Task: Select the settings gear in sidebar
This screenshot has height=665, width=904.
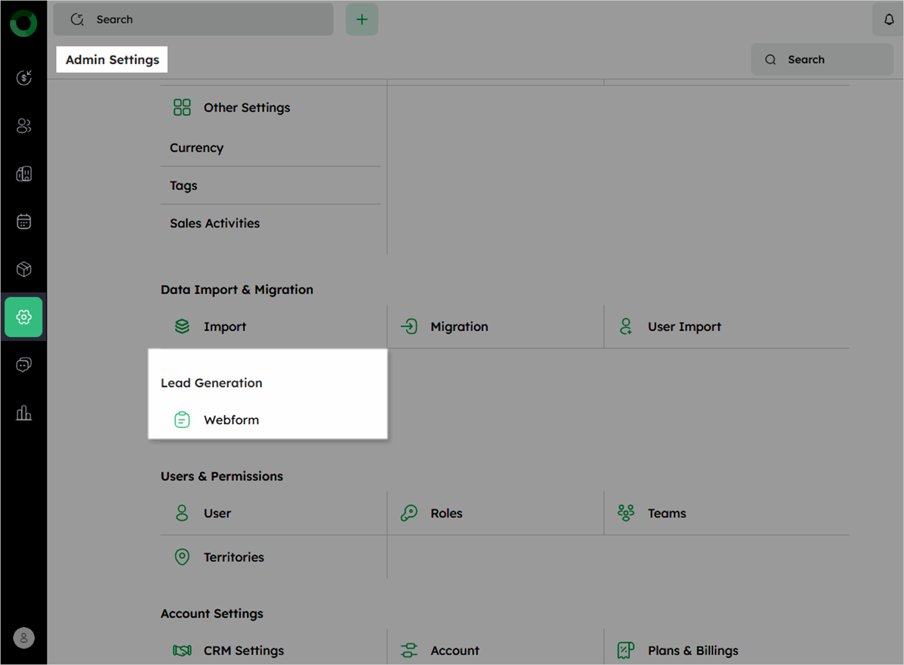Action: [x=24, y=317]
